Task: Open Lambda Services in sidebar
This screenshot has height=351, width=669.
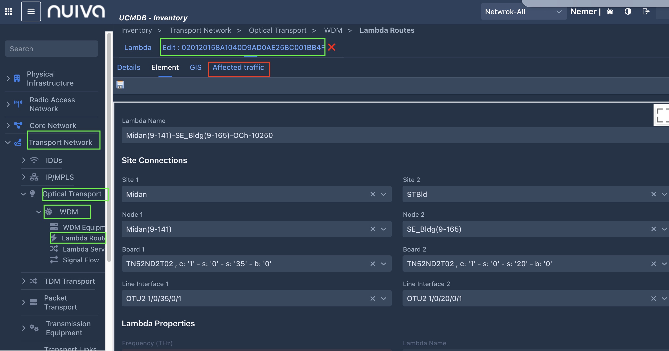Action: point(83,249)
